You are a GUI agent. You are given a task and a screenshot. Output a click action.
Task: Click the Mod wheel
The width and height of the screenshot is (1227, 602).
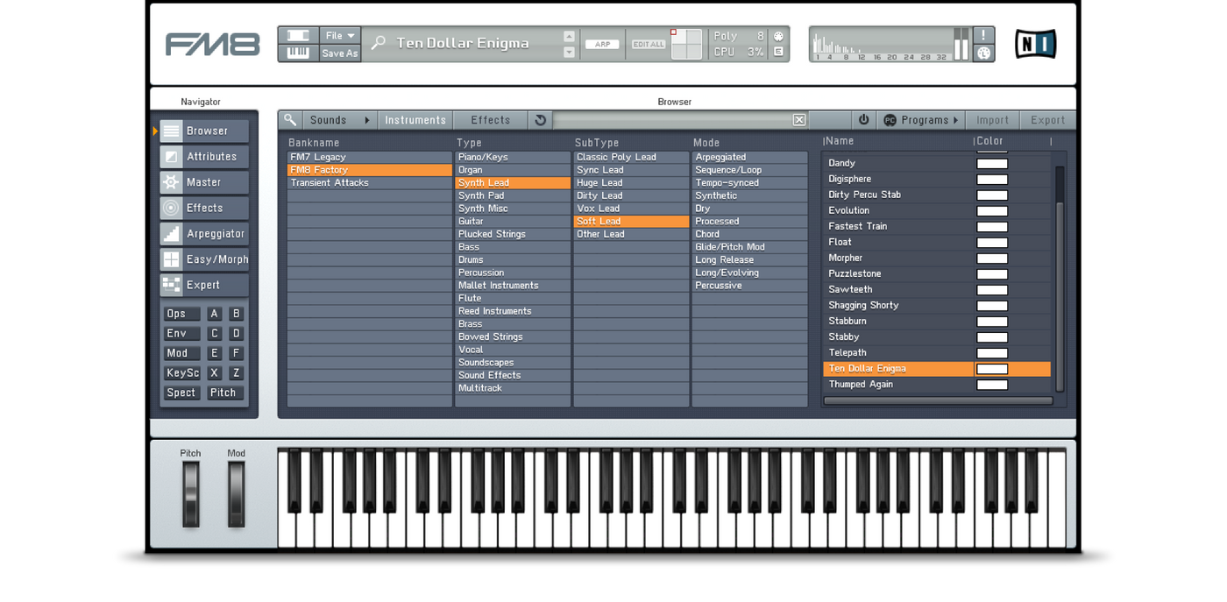point(237,494)
